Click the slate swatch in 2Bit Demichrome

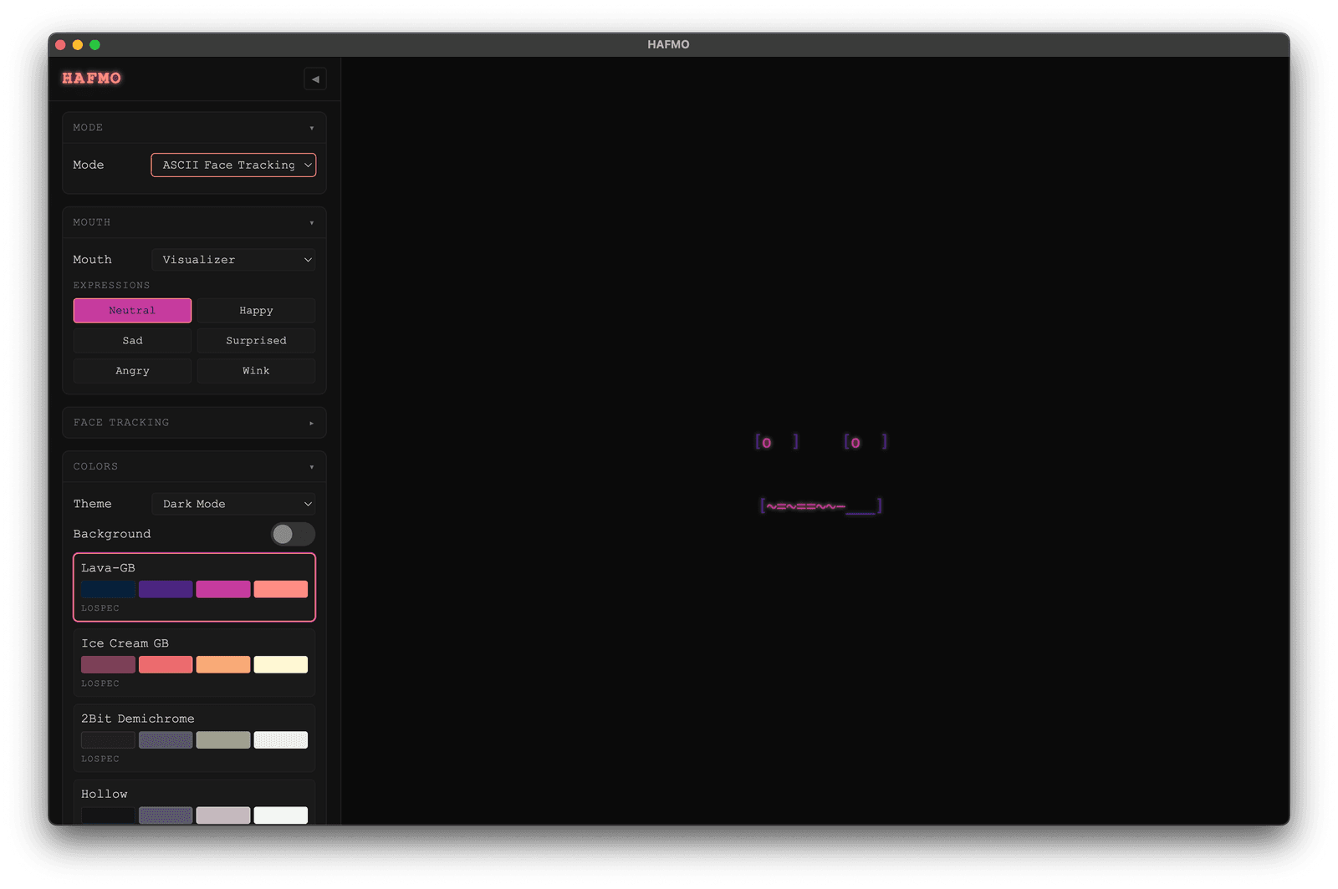coord(166,740)
